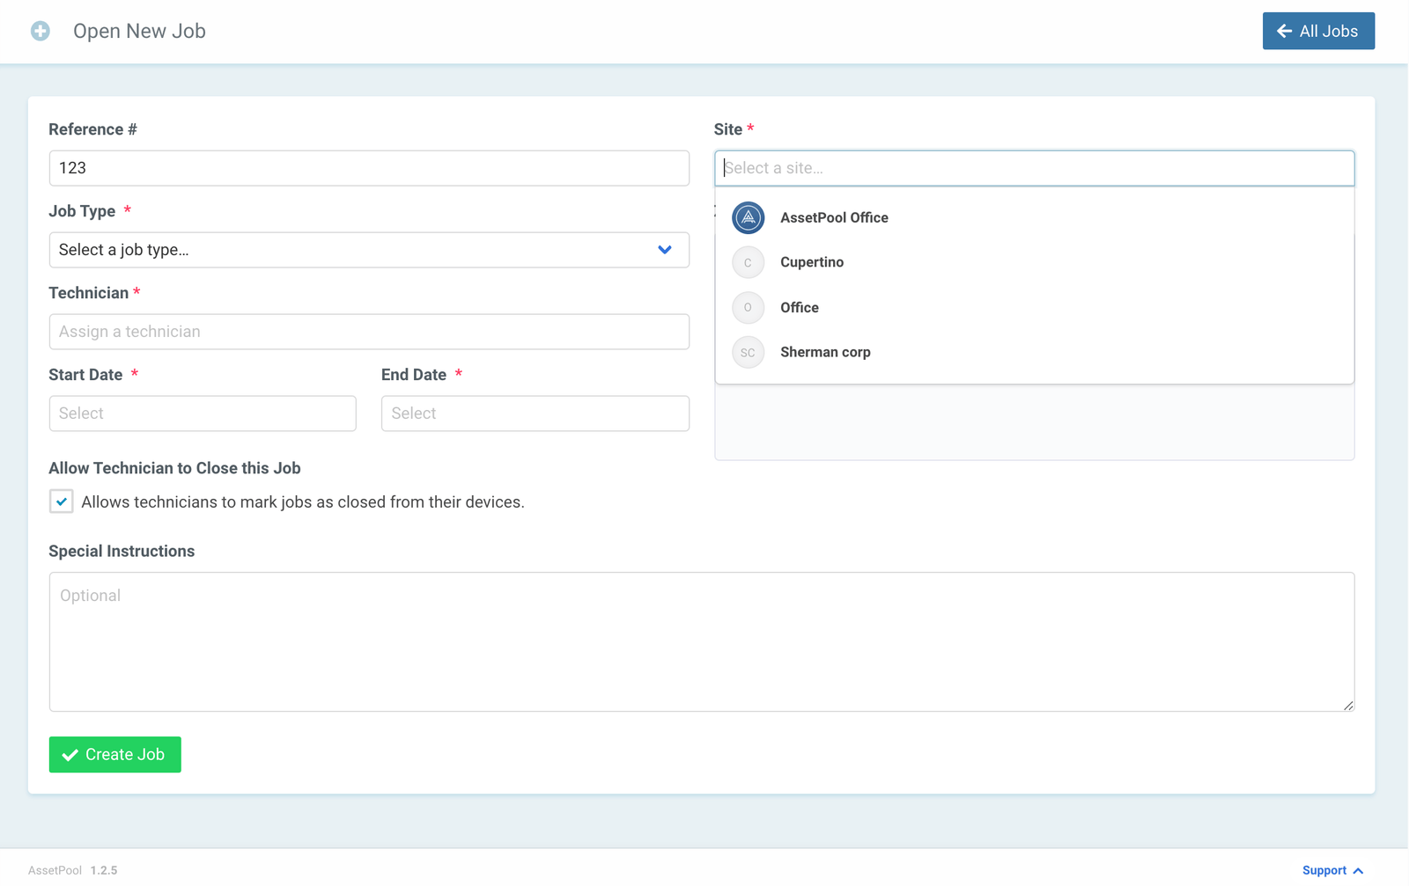The image size is (1409, 886).
Task: Click the Cupertino avatar circle
Action: pyautogui.click(x=748, y=262)
